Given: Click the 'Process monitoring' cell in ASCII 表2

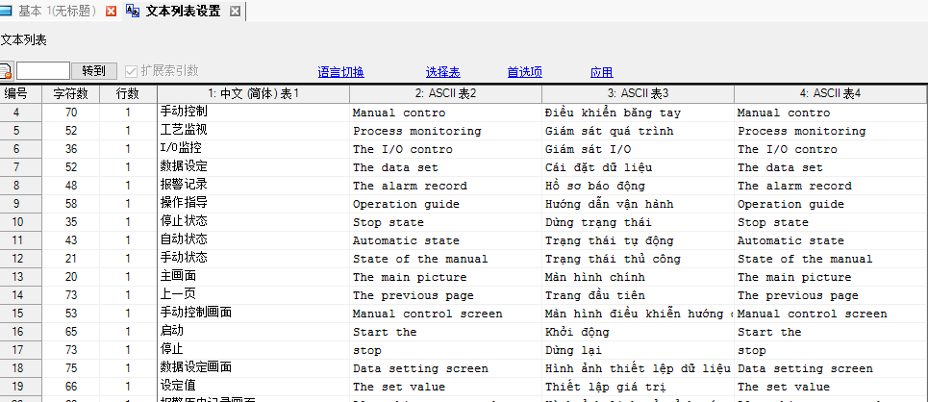Looking at the screenshot, I should pos(444,131).
